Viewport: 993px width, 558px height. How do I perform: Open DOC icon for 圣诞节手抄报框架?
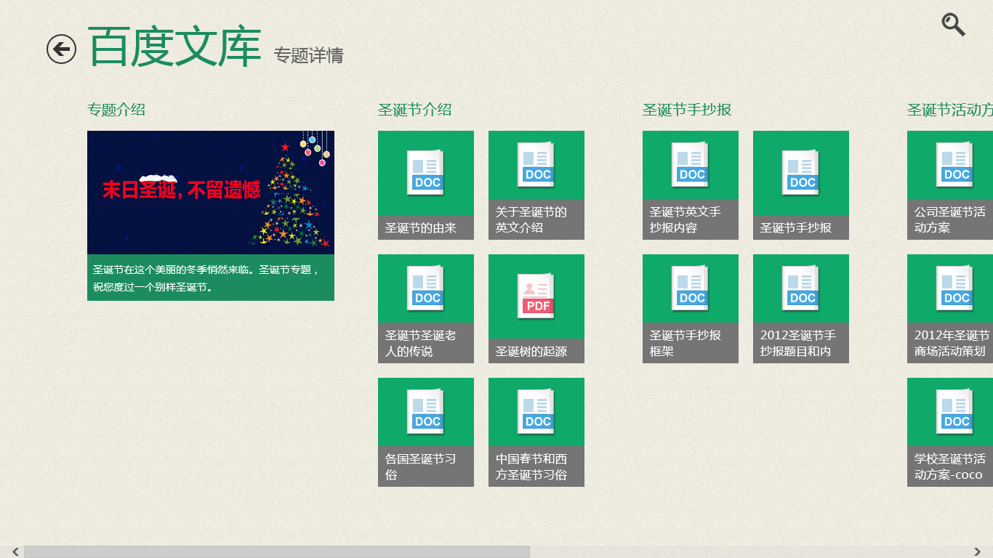690,288
